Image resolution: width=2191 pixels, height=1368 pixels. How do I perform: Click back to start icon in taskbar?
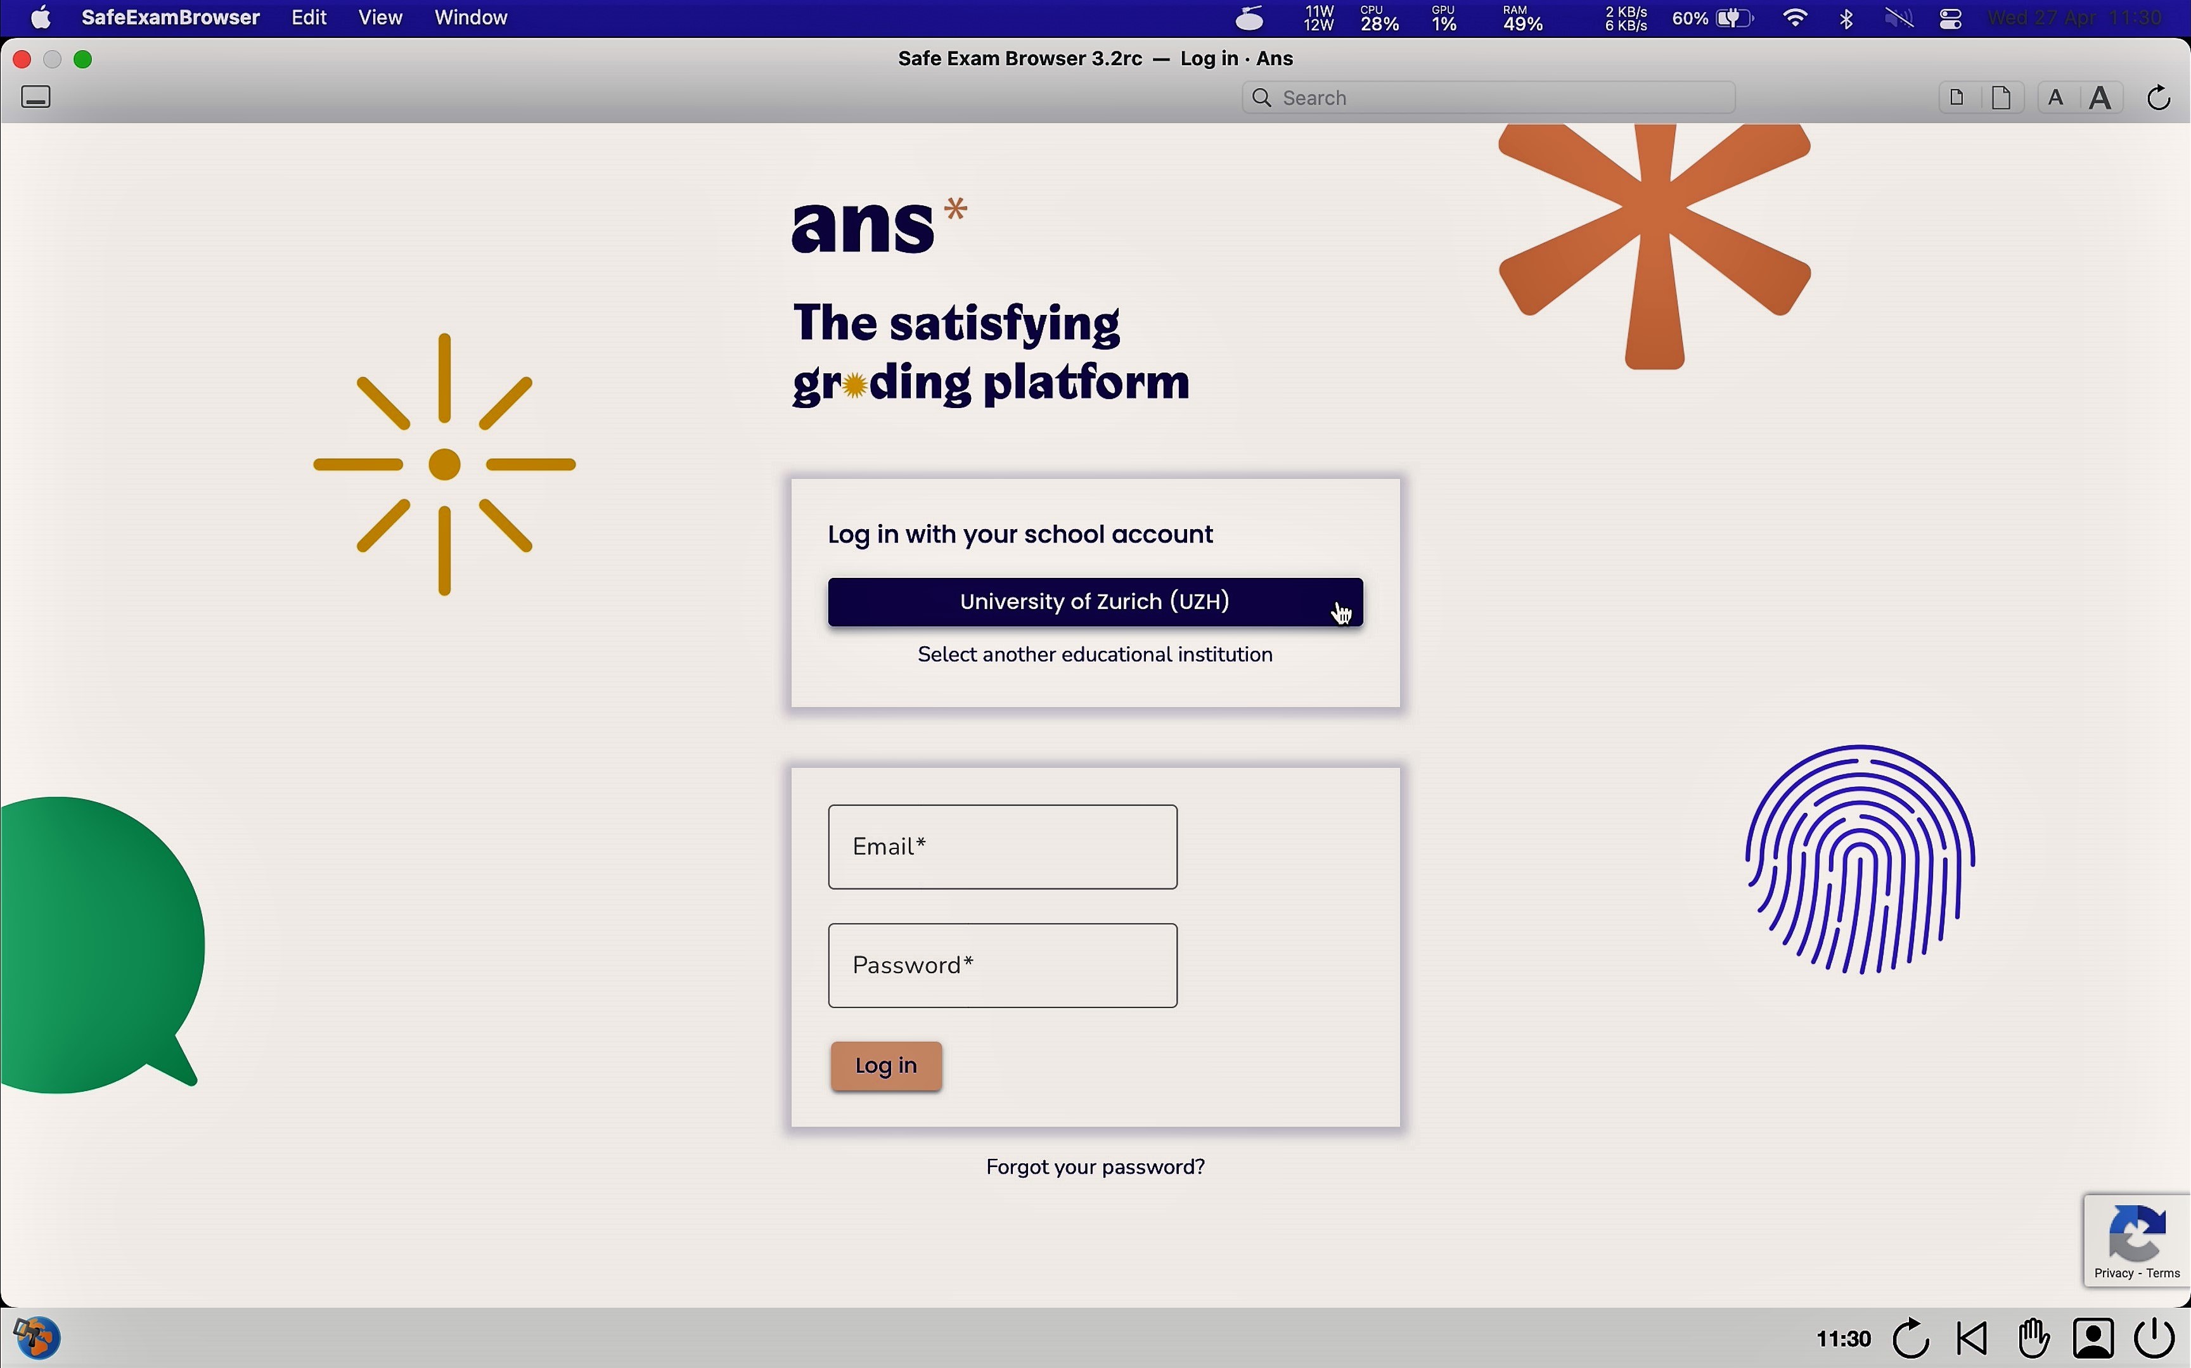point(1973,1337)
